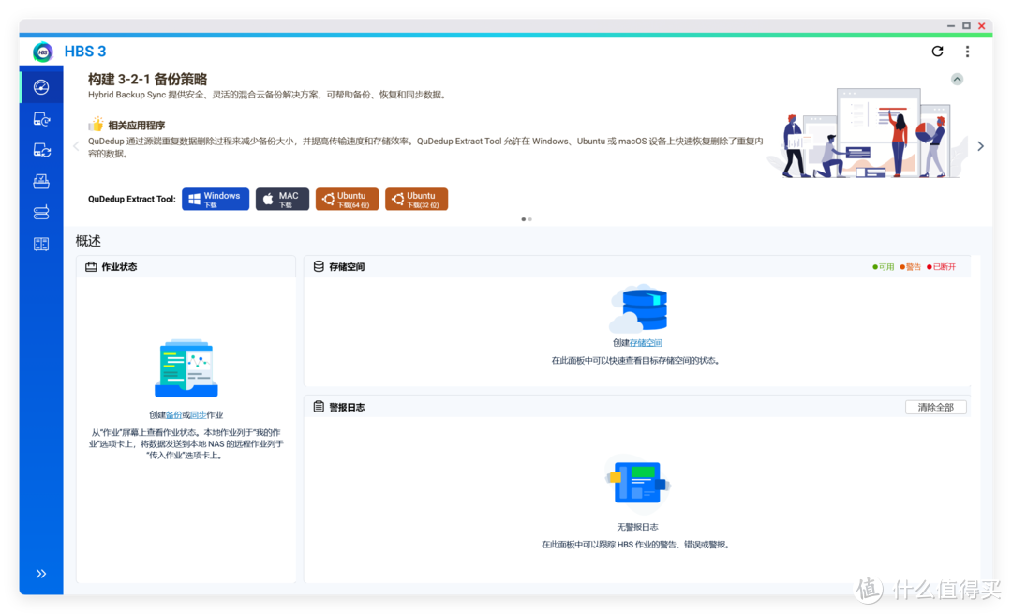Click the HBS 3 title text

[x=85, y=52]
